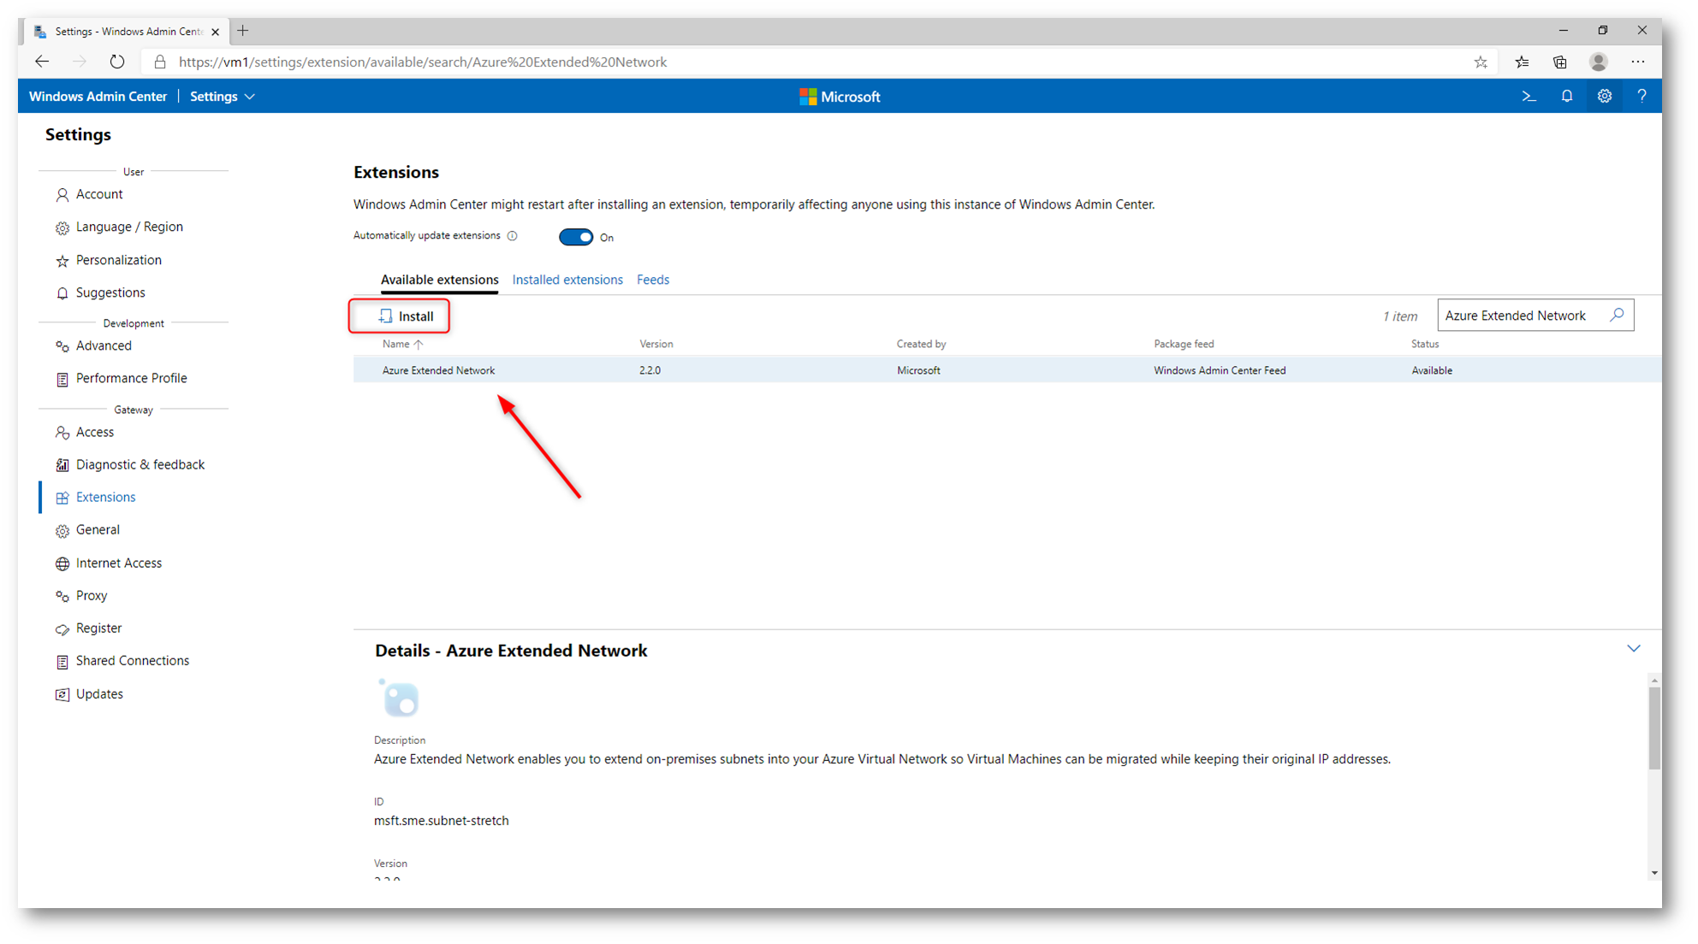Click the Details pane scrollbar thumb
The height and width of the screenshot is (944, 1698).
coord(1653,729)
